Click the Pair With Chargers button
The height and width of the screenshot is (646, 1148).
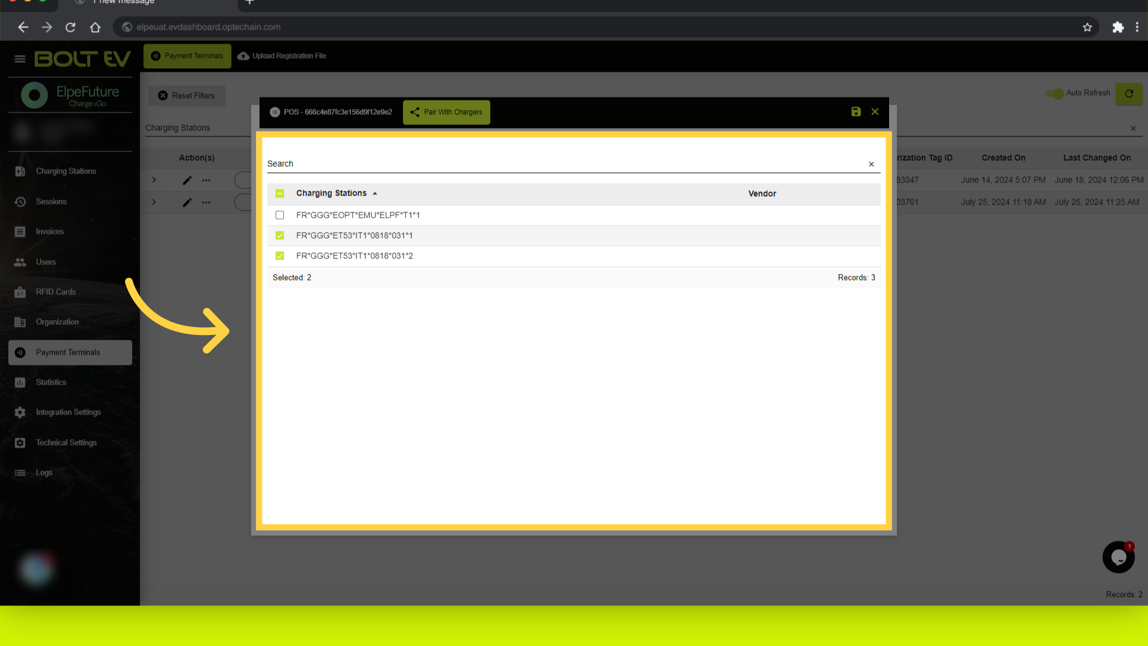447,112
